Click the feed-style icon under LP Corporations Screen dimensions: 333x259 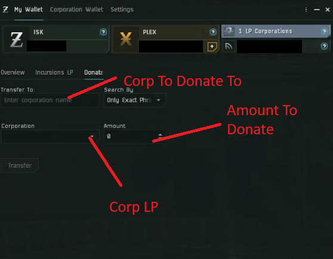[229, 46]
